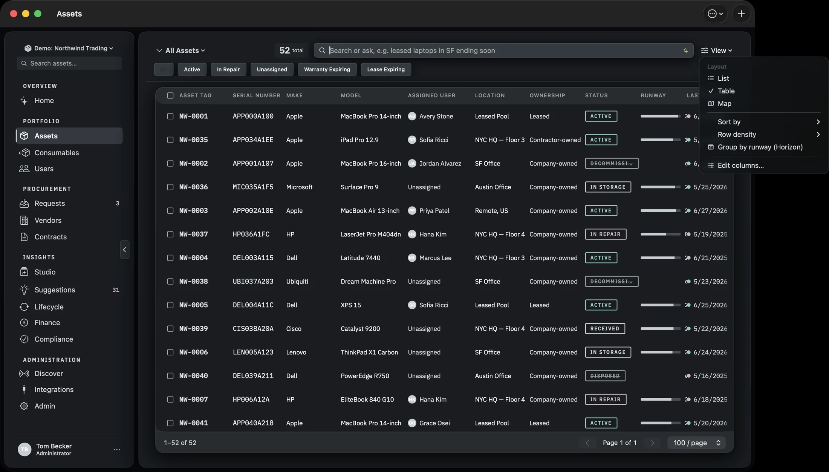
Task: Click the Compliance shield-check icon
Action: click(x=24, y=339)
